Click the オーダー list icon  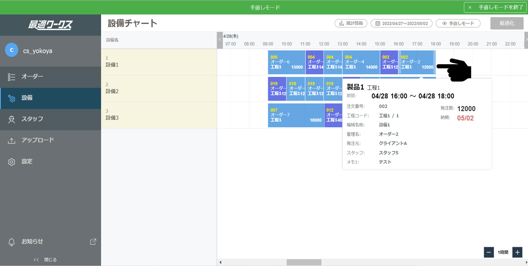[11, 77]
